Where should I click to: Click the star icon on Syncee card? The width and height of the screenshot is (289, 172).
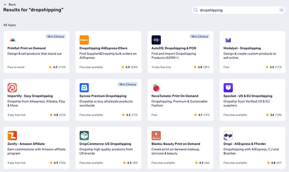pos(123,115)
